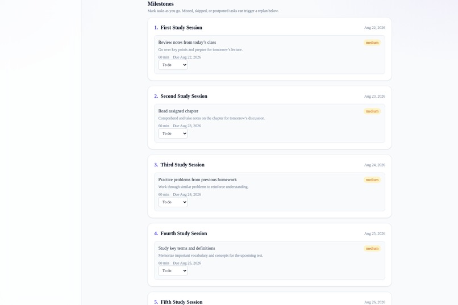Click the Fifth Study Session heading
This screenshot has width=458, height=305.
pos(181,302)
